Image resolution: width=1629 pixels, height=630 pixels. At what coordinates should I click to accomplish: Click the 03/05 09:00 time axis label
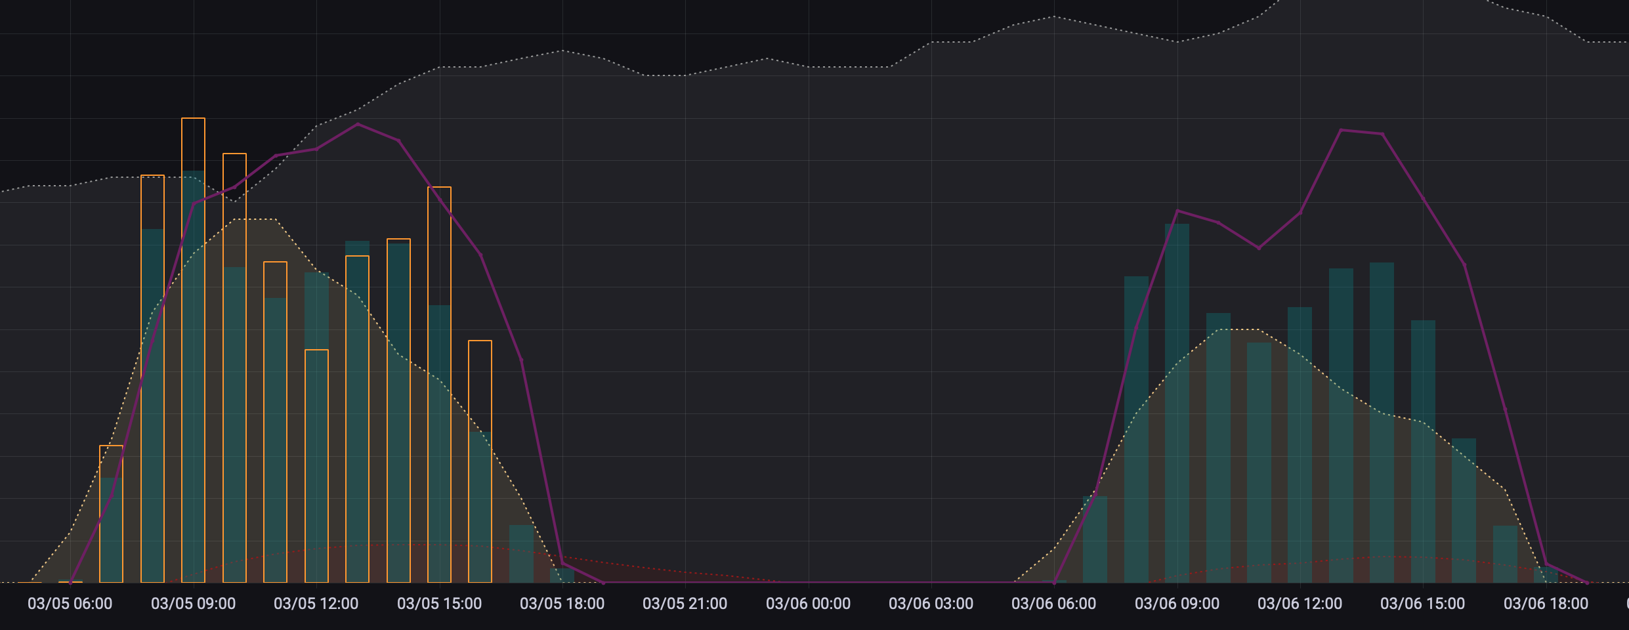click(193, 604)
